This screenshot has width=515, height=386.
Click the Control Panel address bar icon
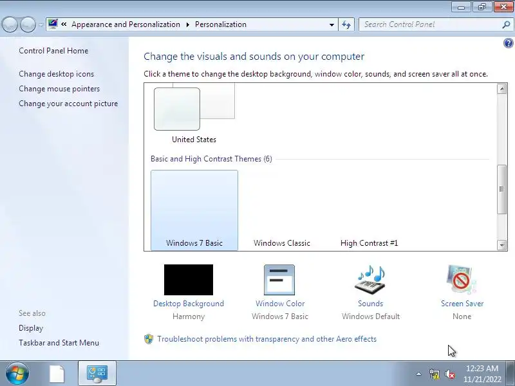[53, 24]
